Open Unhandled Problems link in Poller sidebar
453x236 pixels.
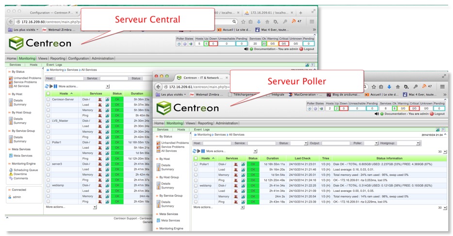pos(175,143)
